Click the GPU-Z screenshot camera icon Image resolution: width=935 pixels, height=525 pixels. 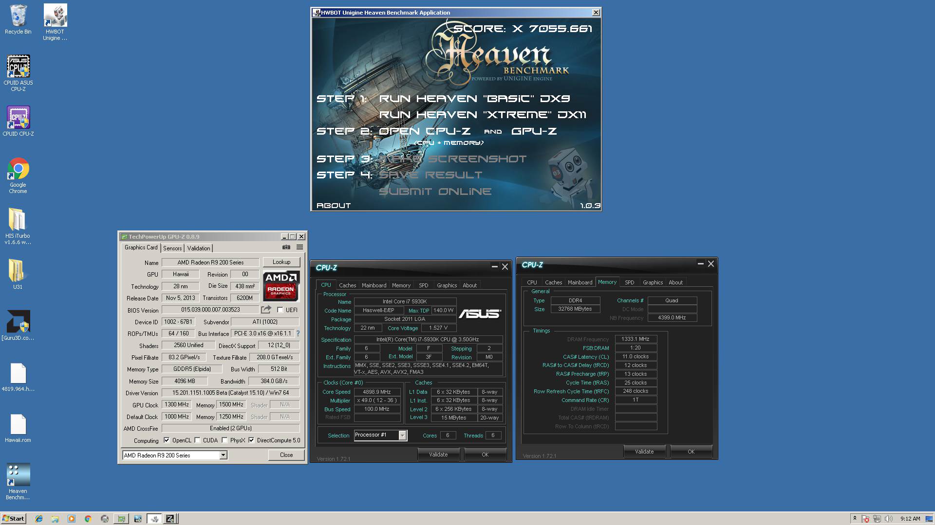pyautogui.click(x=286, y=247)
